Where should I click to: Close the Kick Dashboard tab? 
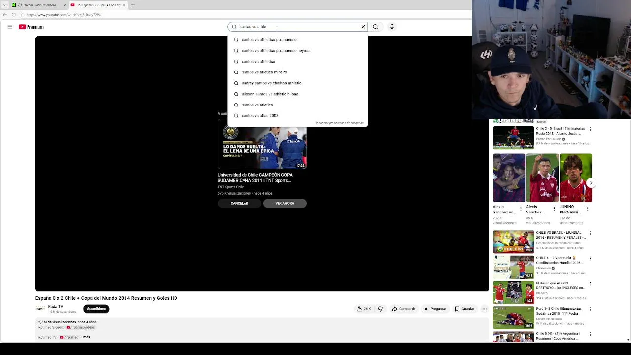coord(65,5)
